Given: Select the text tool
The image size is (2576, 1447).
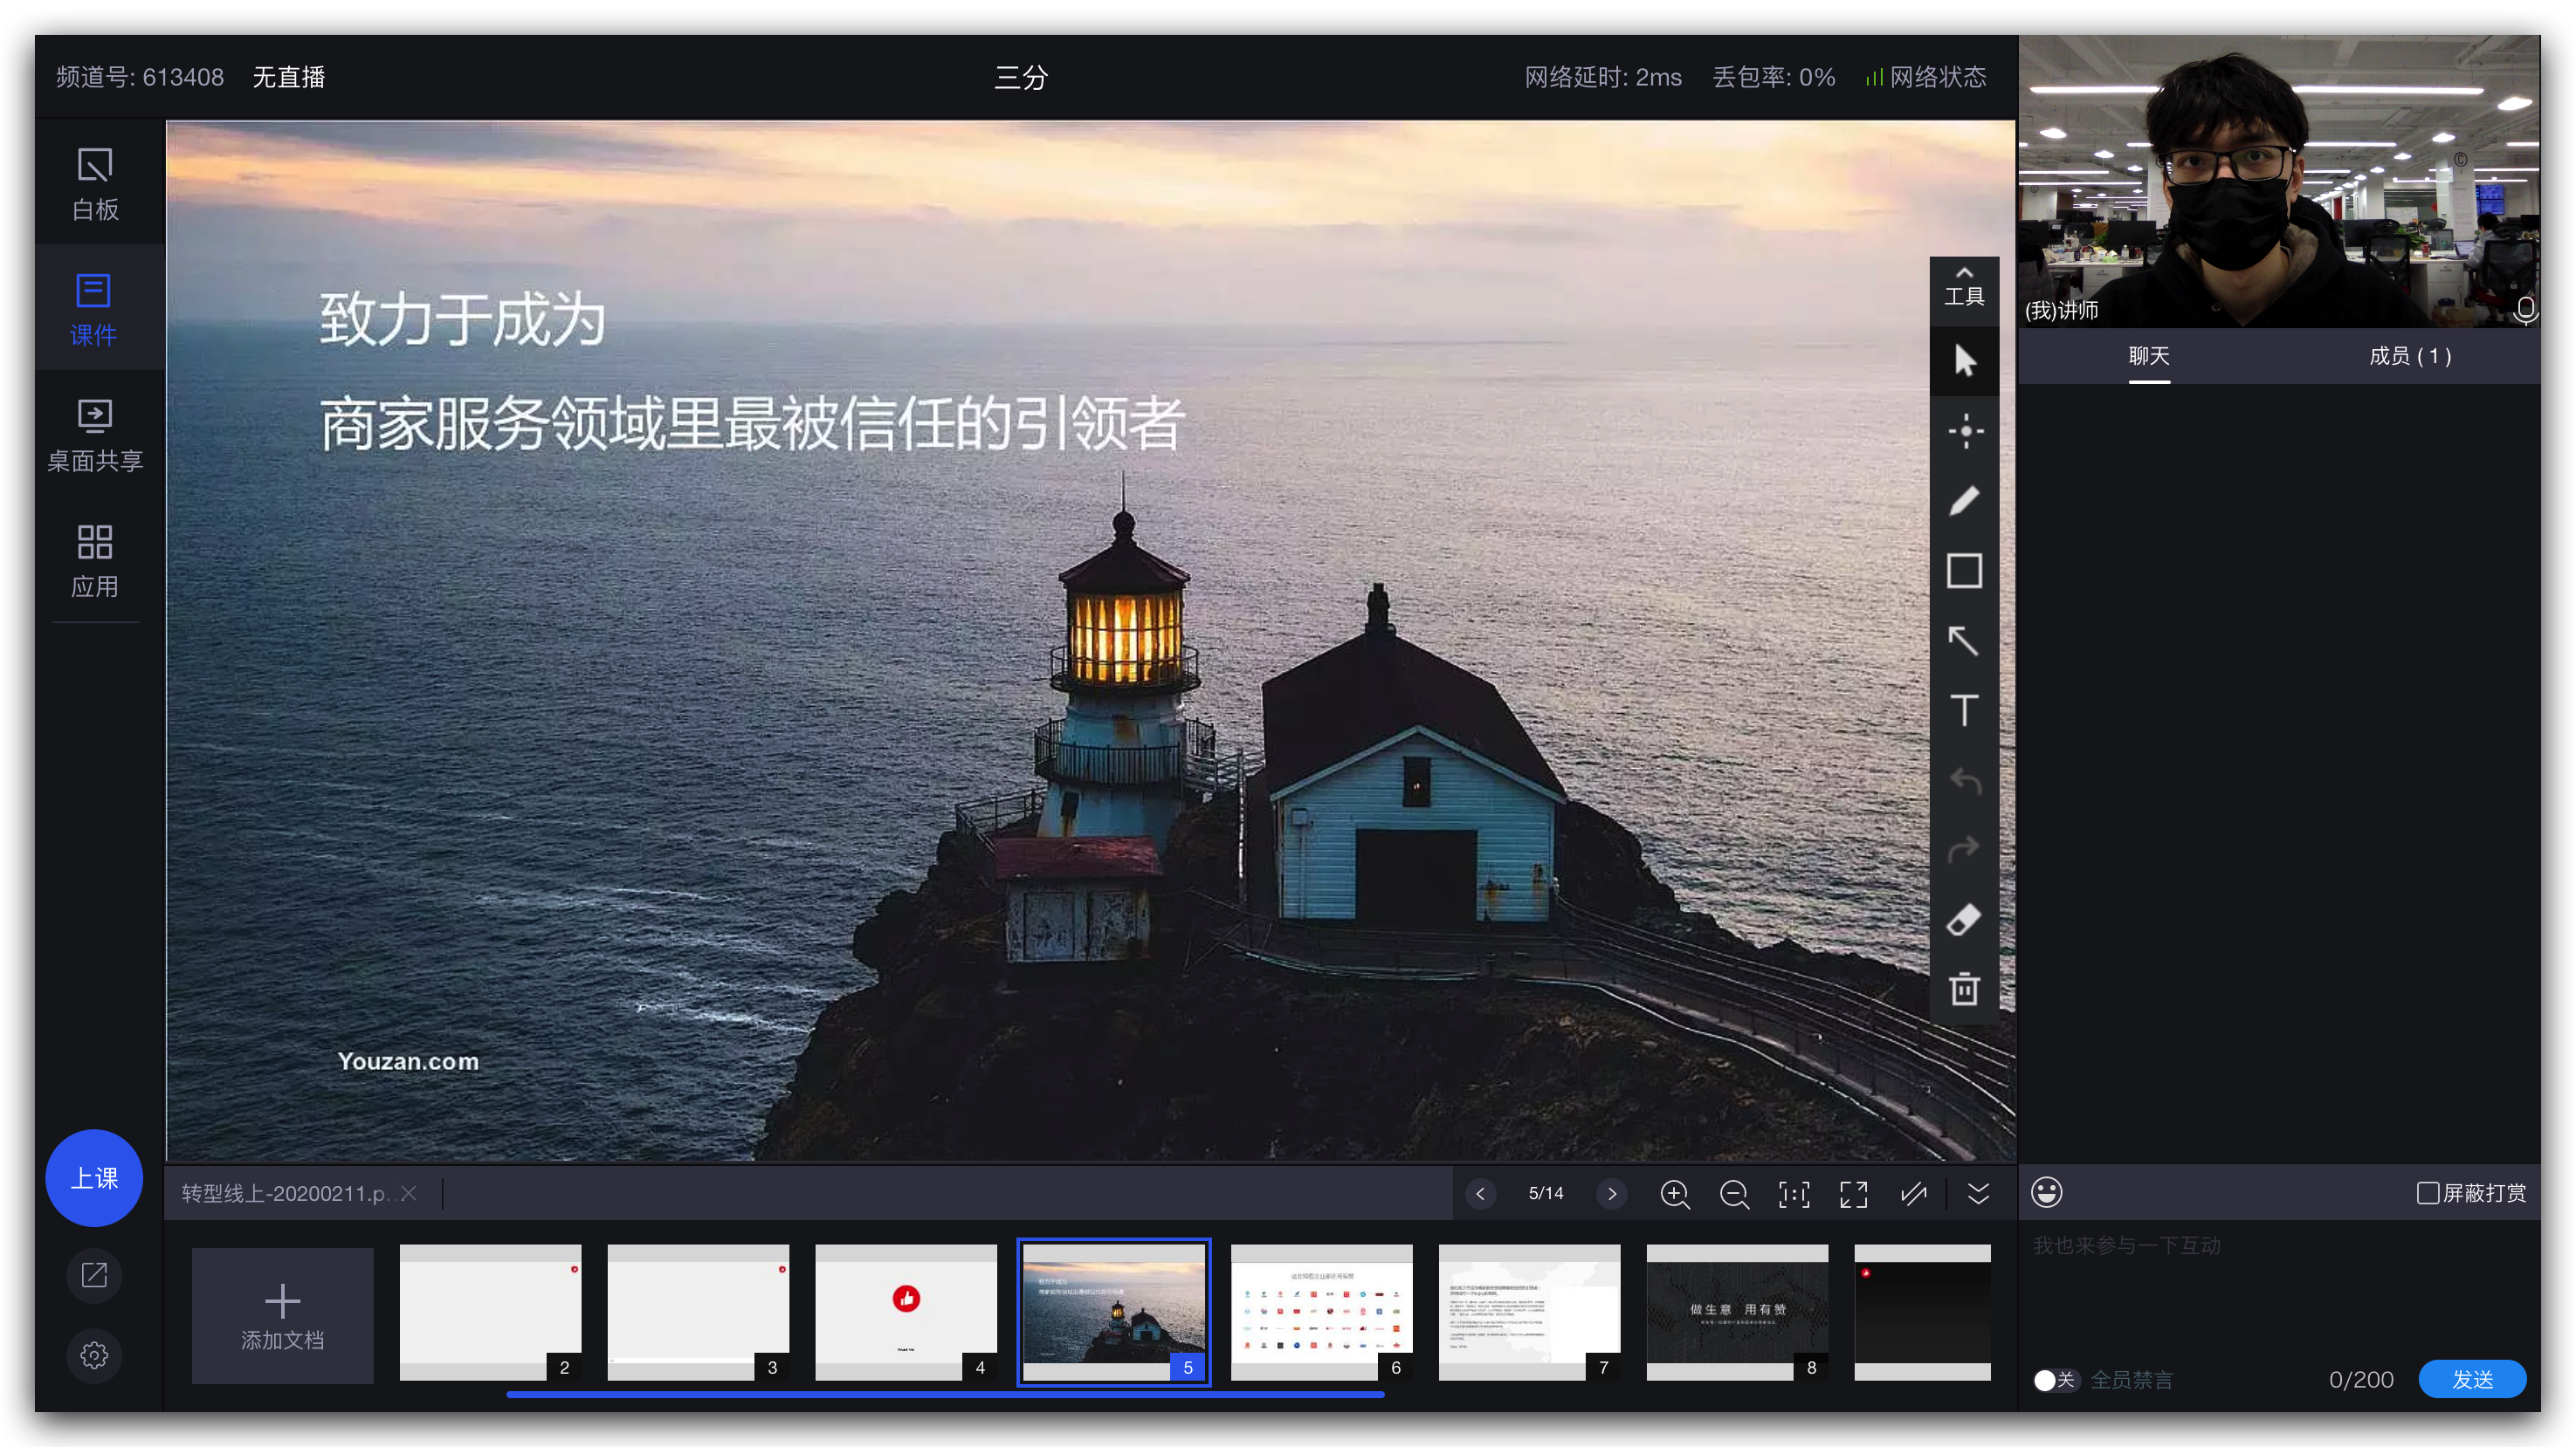Looking at the screenshot, I should tap(1964, 710).
